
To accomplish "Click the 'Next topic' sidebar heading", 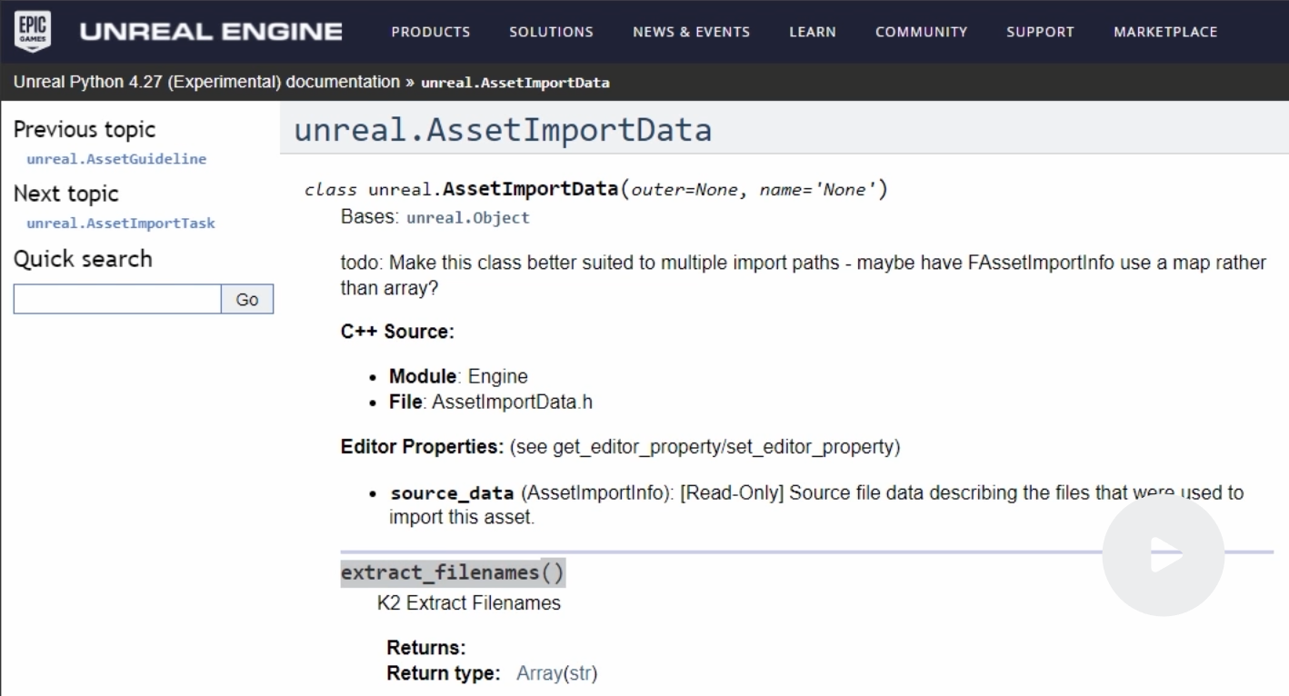I will 66,194.
